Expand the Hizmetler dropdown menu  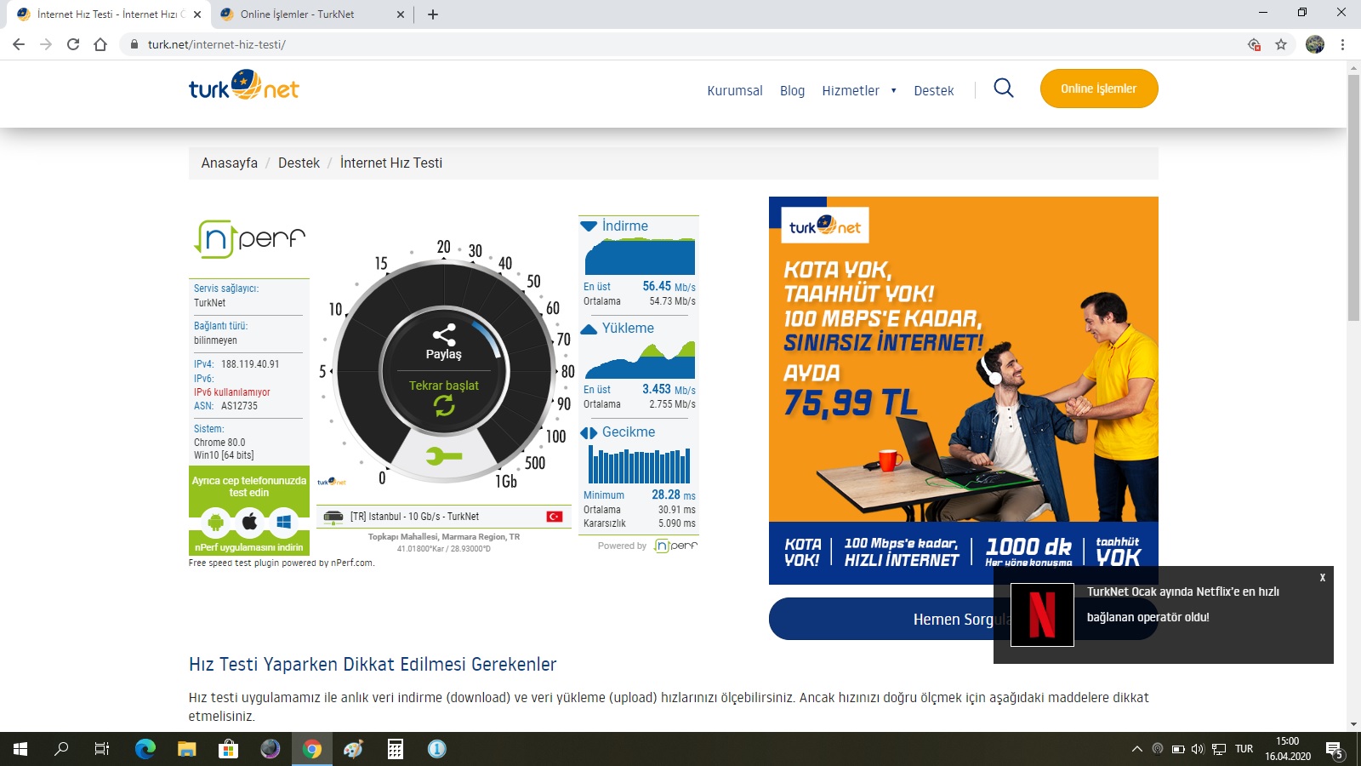[859, 90]
